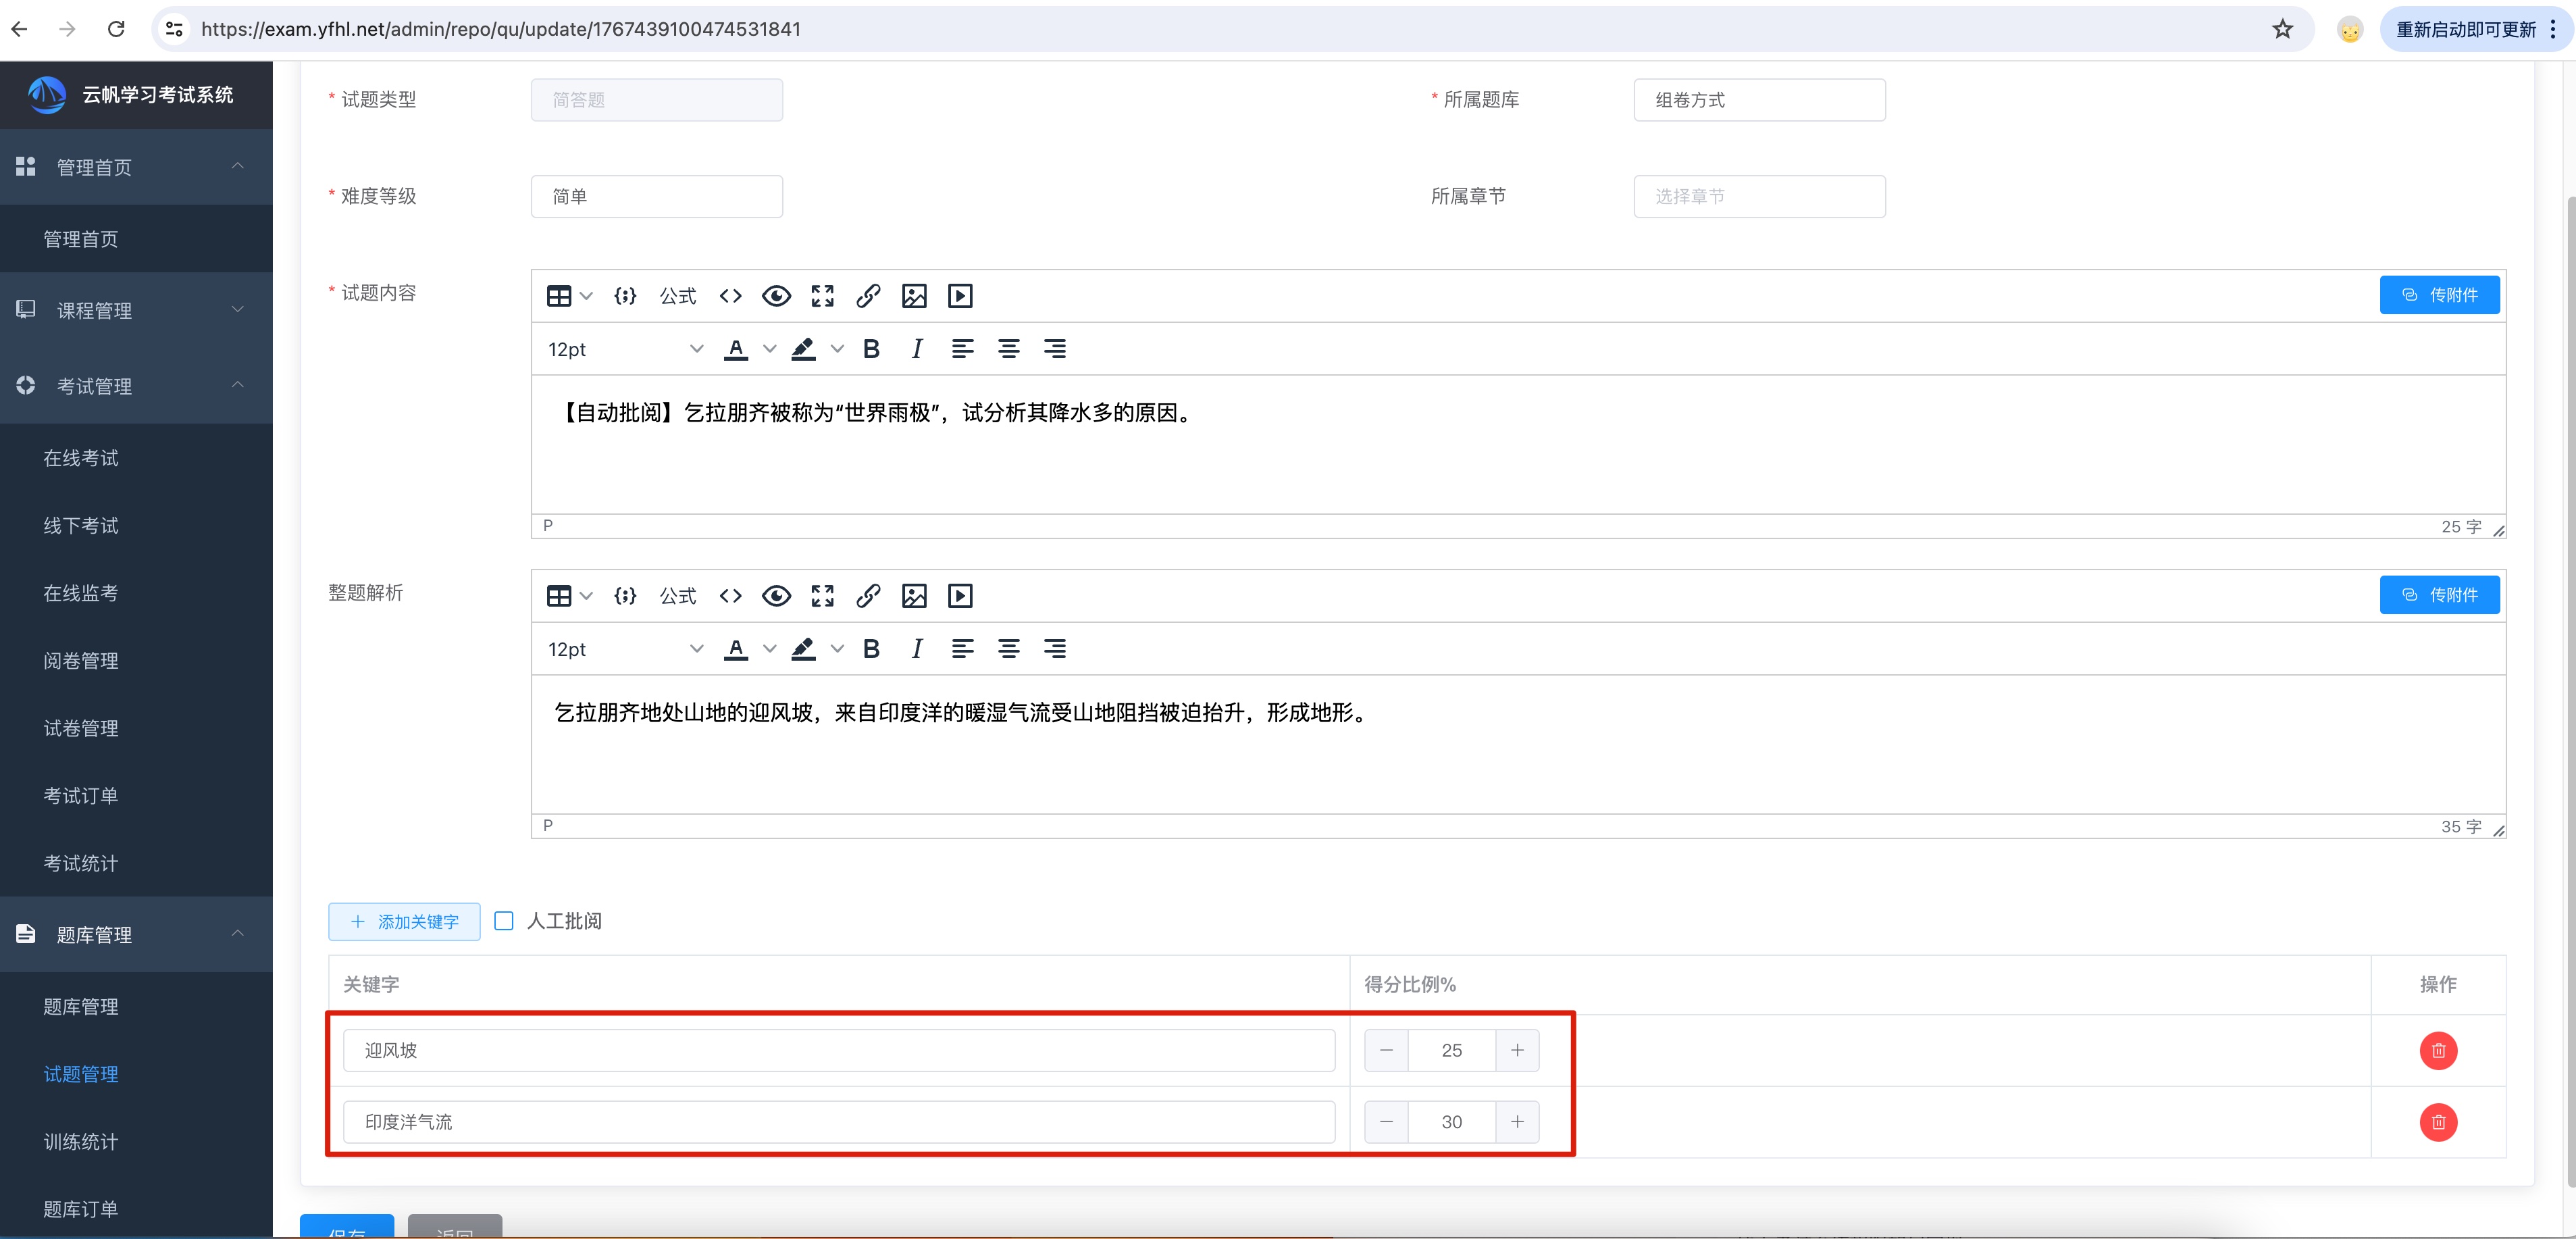
Task: Toggle fullscreen for 整题解析 editor
Action: (822, 596)
